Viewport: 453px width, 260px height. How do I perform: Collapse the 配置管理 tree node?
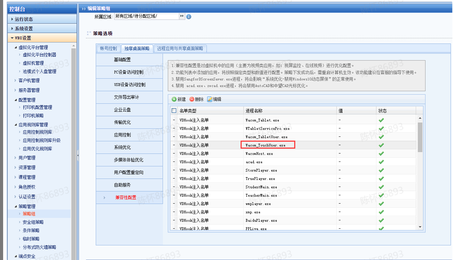click(x=15, y=100)
